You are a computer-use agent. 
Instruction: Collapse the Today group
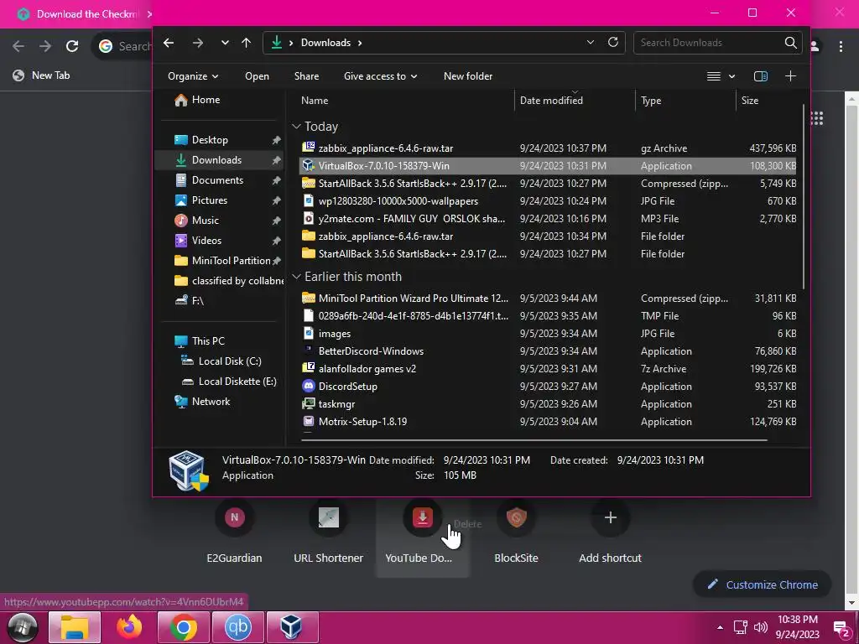[296, 127]
